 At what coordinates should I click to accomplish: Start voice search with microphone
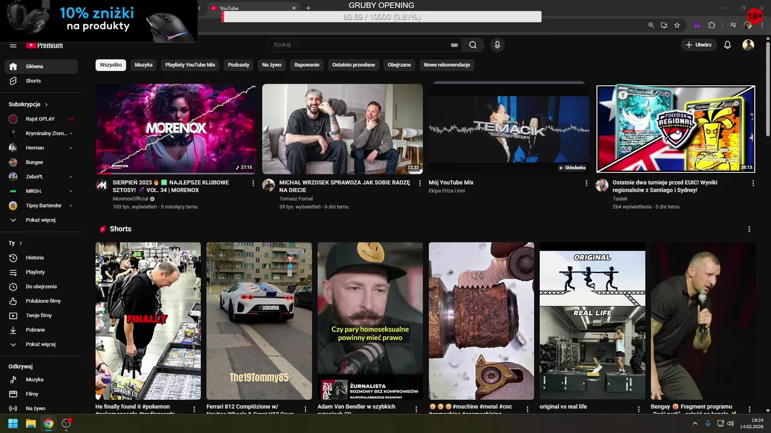pyautogui.click(x=497, y=45)
